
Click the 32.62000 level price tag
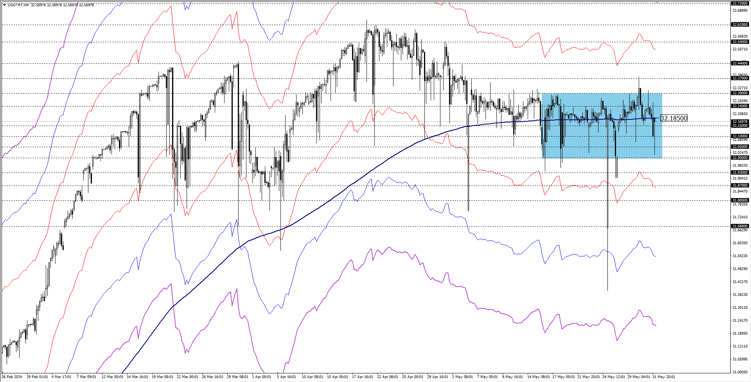(740, 25)
